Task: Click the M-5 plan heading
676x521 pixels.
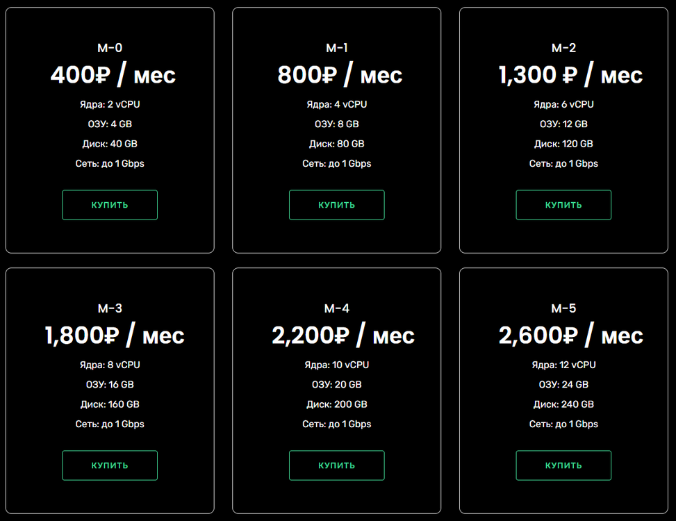Action: point(563,308)
